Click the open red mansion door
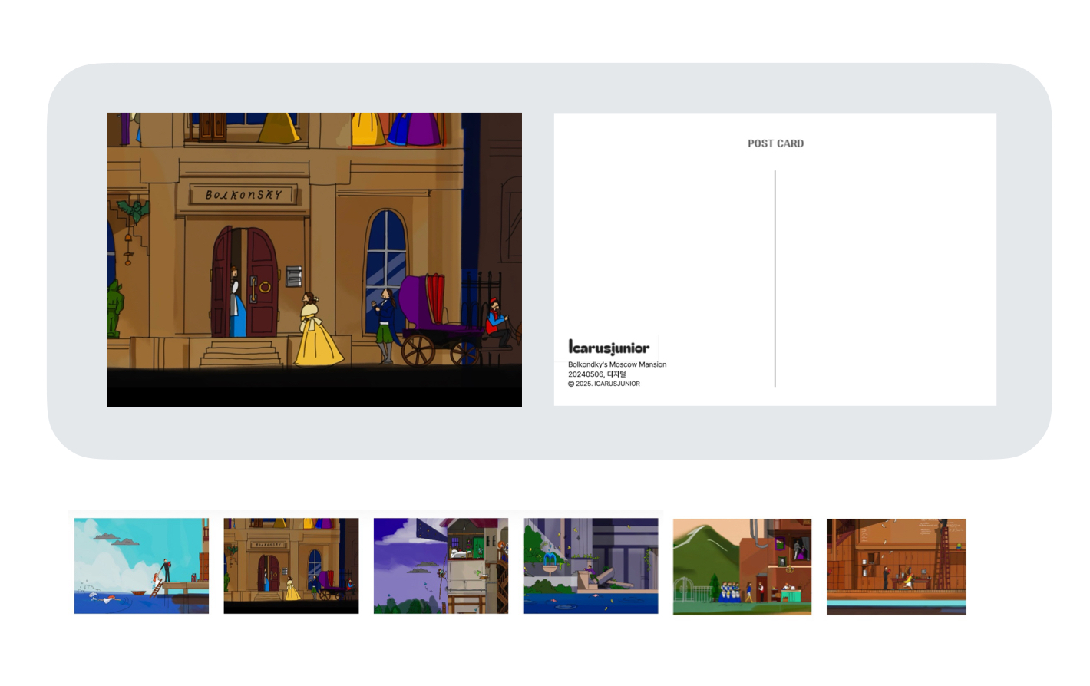 coord(261,284)
